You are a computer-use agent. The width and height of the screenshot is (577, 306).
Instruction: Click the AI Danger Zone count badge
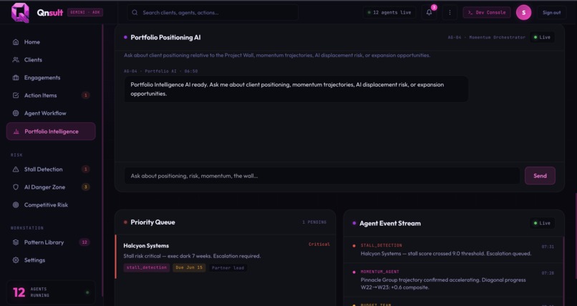pos(85,187)
